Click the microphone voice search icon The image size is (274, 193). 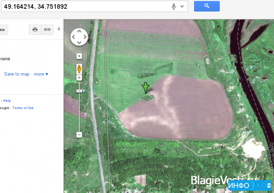tap(174, 6)
